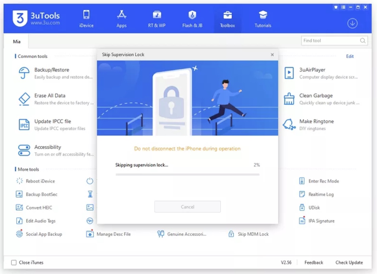This screenshot has width=377, height=274.
Task: Open the Edit Audio Tags icon
Action: tap(19, 221)
